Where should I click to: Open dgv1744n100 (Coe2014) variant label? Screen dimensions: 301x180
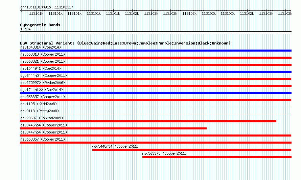(x=42, y=90)
